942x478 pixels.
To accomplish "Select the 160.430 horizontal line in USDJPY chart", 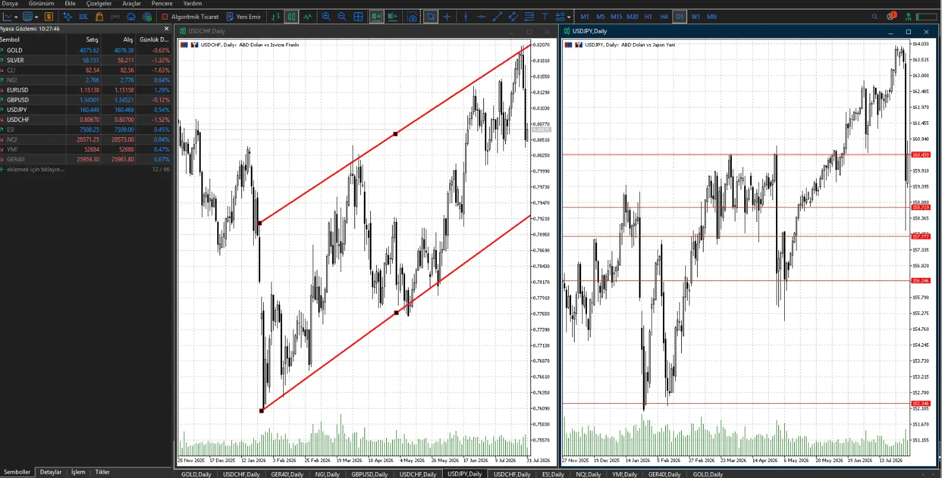I will click(737, 155).
